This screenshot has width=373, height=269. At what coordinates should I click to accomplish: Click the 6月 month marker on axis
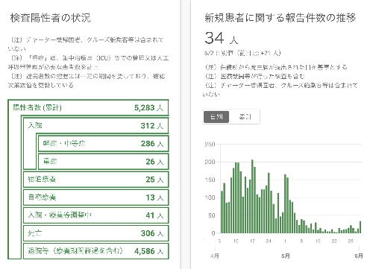[x=359, y=256]
